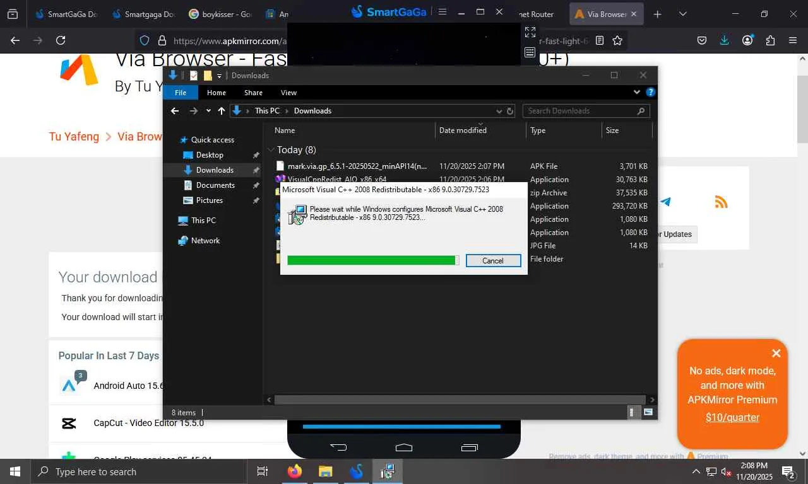Select Documents in the Explorer sidebar
This screenshot has height=484, width=808.
tap(215, 185)
